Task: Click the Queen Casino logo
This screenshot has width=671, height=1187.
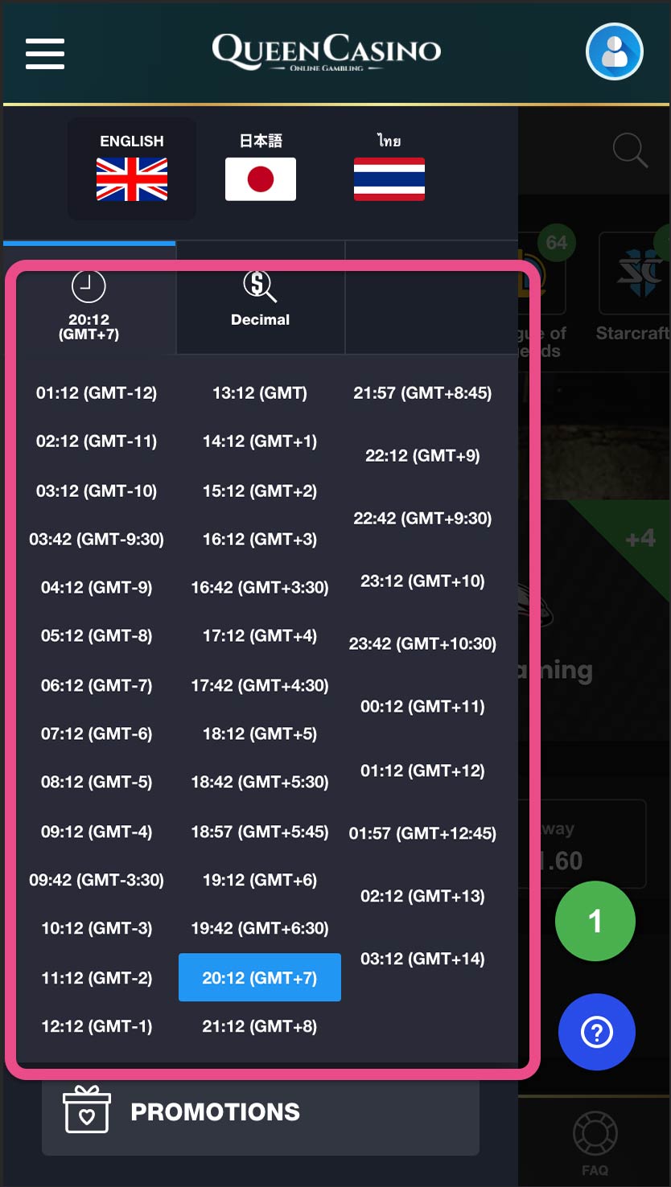Action: 327,52
